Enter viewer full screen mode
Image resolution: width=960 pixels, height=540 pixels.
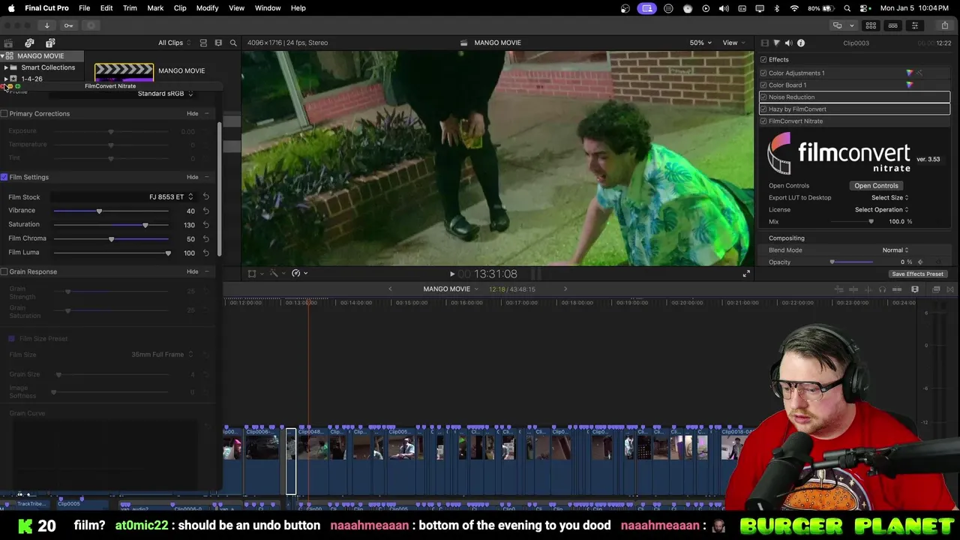click(x=746, y=274)
